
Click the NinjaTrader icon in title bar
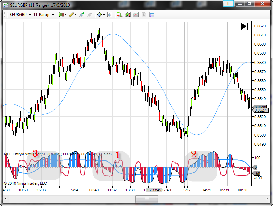click(6, 5)
